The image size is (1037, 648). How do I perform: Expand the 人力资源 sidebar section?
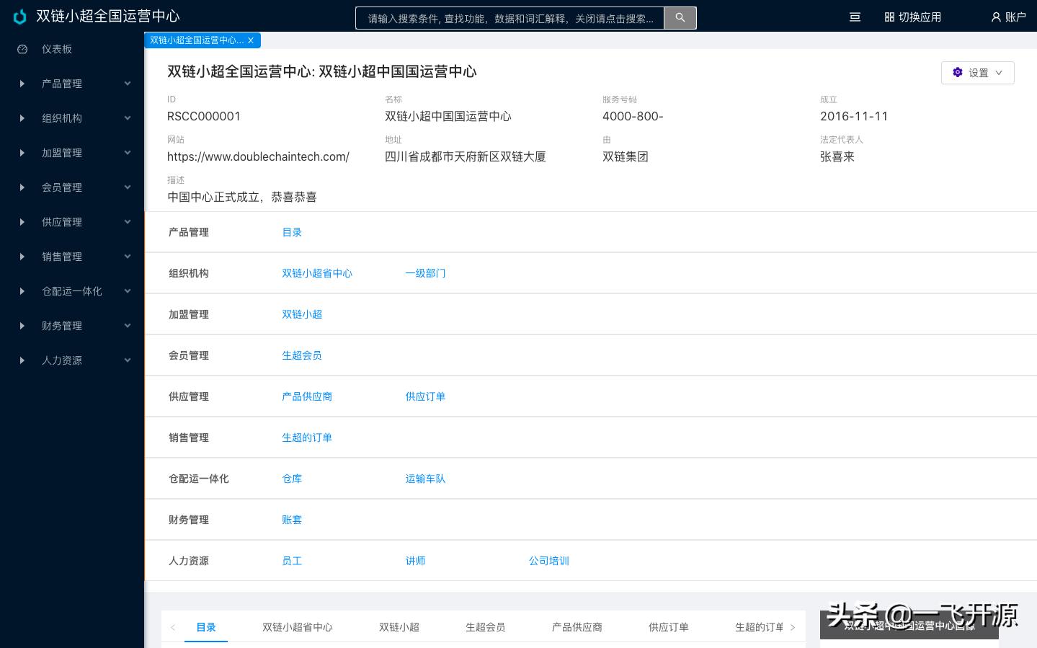128,360
